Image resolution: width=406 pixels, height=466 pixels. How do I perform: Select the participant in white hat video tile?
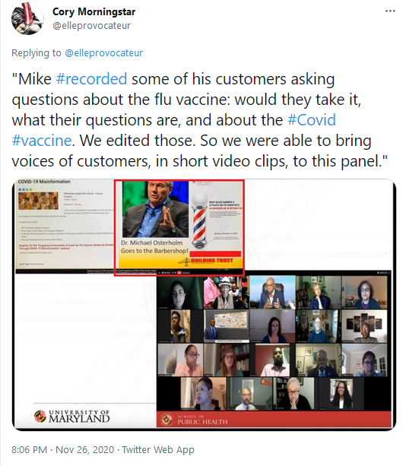[x=226, y=293]
